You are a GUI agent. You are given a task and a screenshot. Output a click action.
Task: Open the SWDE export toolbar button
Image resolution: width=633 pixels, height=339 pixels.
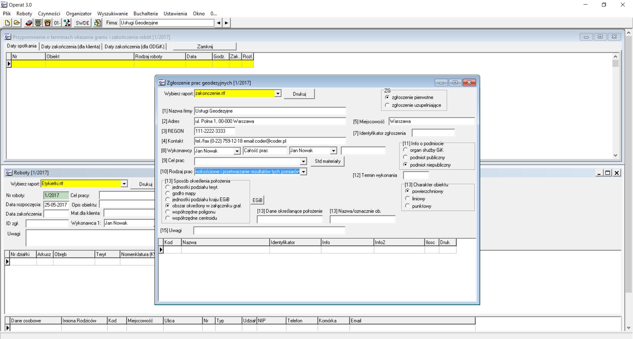coord(82,23)
